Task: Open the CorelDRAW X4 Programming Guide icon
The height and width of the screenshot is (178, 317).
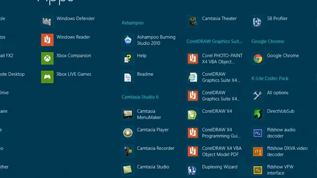Action: point(193,133)
